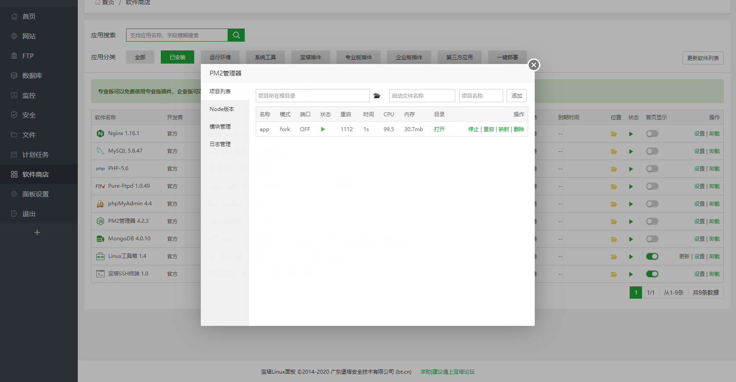This screenshot has width=736, height=382.
Task: Click 重启 for the app project
Action: [489, 129]
